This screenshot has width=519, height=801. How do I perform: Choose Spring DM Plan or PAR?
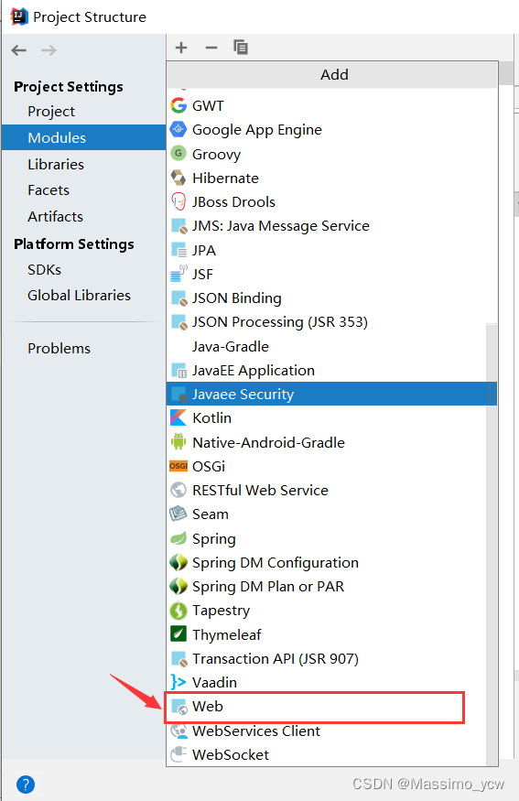point(331,587)
